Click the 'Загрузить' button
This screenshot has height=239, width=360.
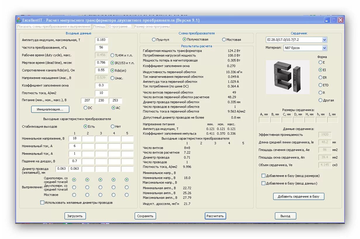tap(75, 216)
